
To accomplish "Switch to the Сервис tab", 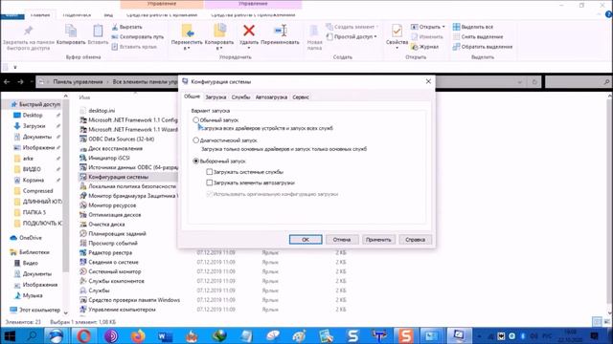I will 301,97.
